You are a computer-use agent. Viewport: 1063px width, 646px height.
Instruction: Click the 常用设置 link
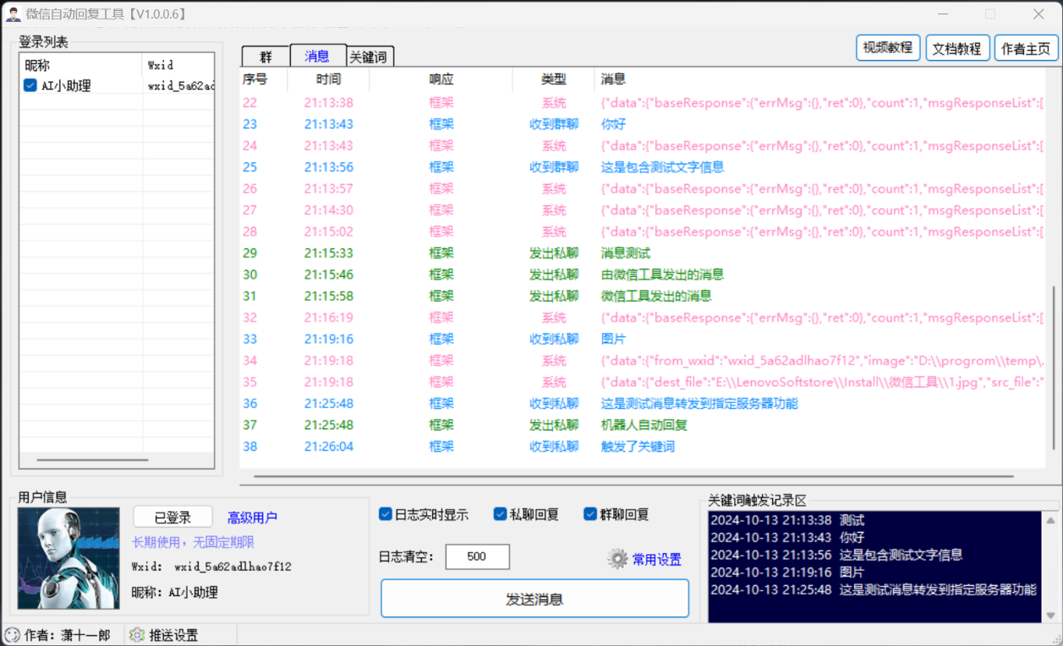point(656,559)
